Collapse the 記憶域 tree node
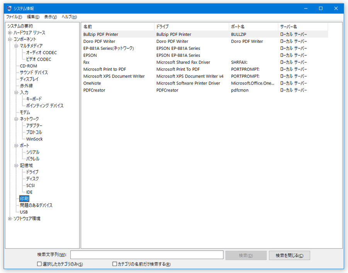This screenshot has width=348, height=273. tap(16, 166)
